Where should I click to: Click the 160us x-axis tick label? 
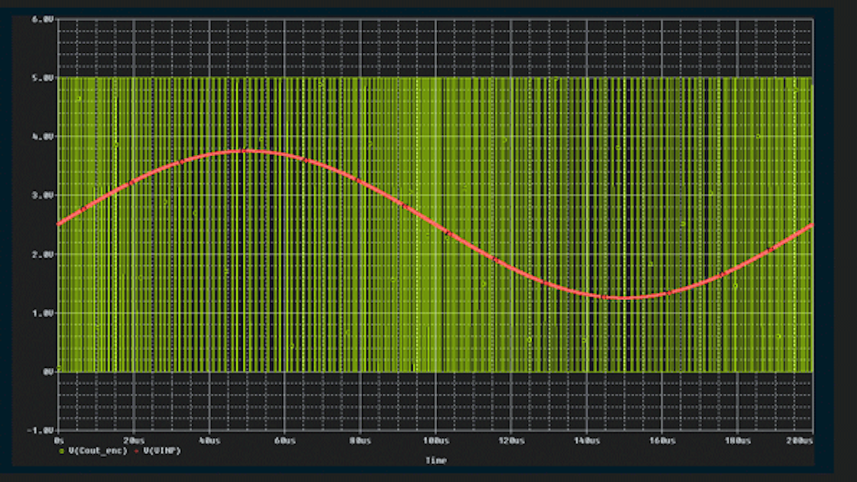click(662, 441)
